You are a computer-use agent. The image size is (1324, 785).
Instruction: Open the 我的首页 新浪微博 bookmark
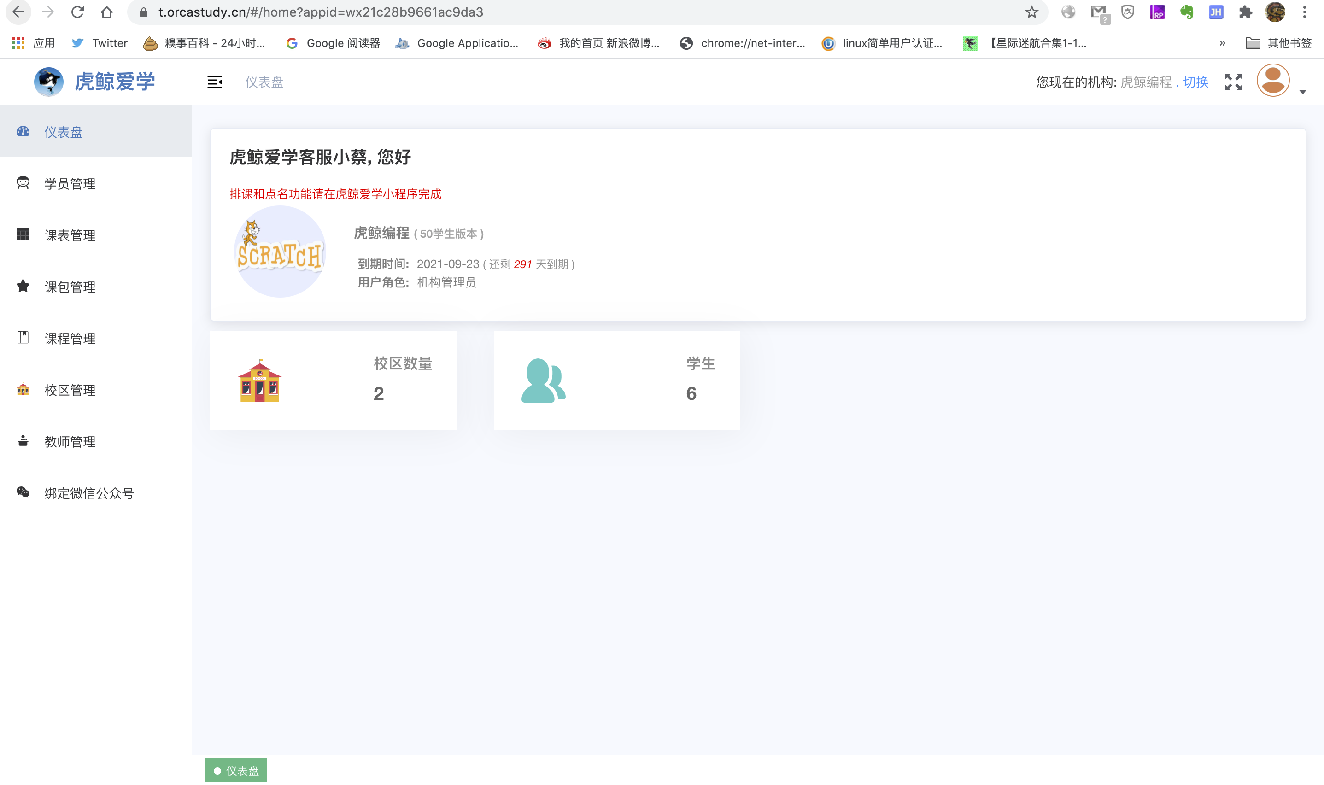(x=598, y=43)
